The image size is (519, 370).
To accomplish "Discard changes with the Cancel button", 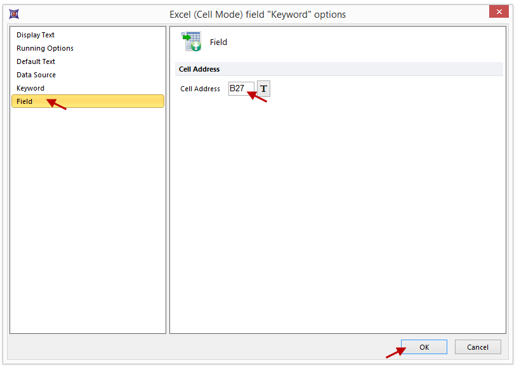I will coord(478,347).
